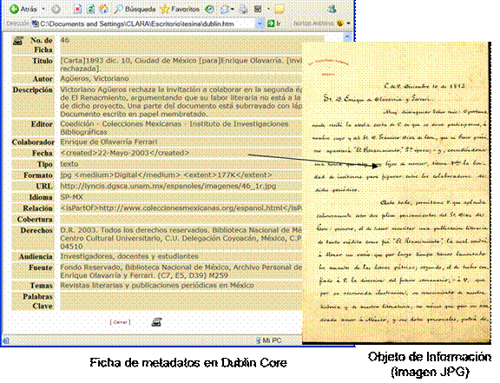Click the scroll-up arrow of the page
Image resolution: width=500 pixels, height=383 pixels.
[347, 37]
